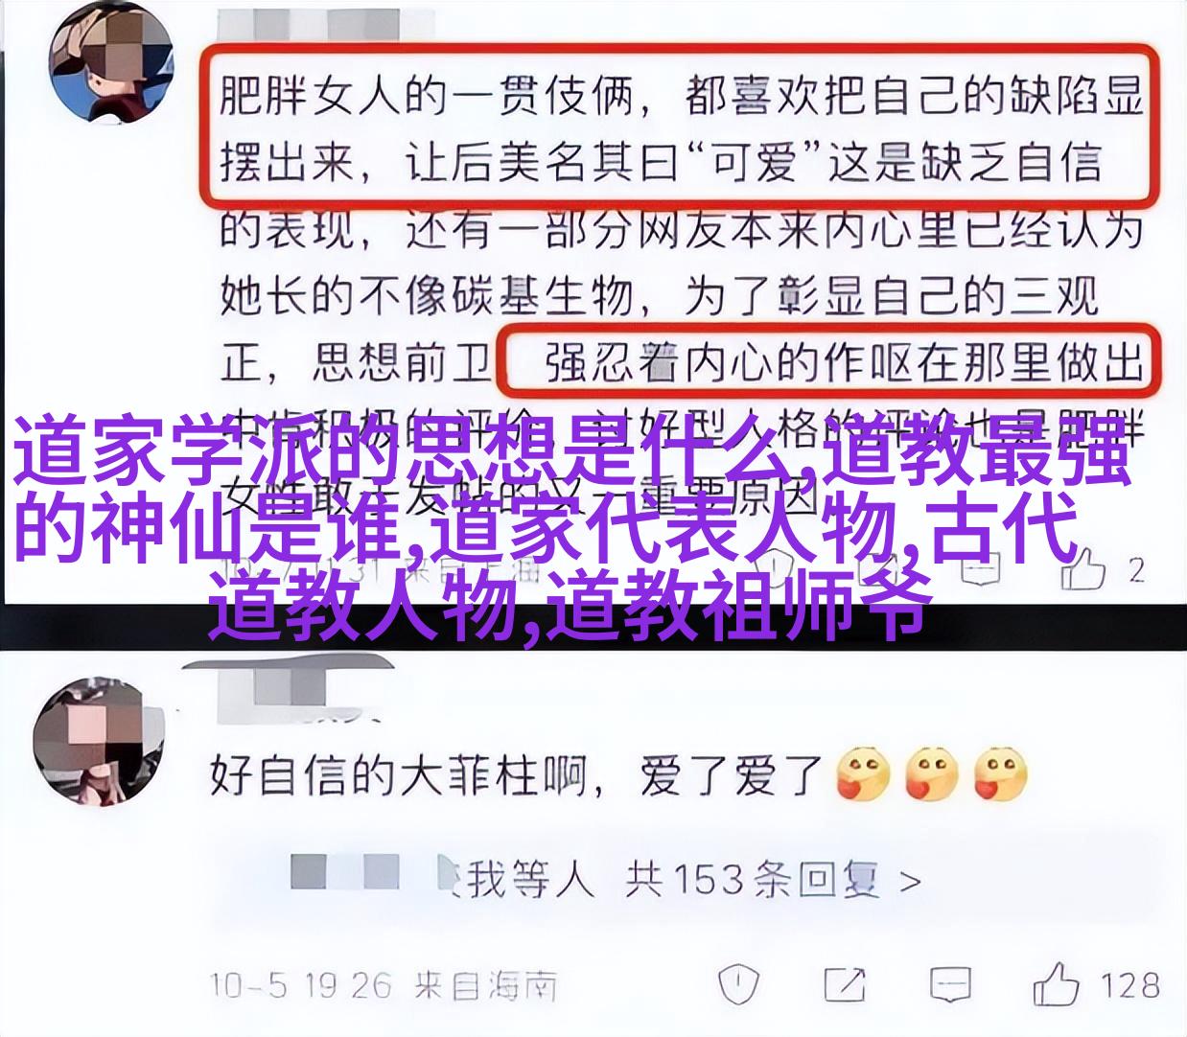
Task: Click the last blushing emoji
Action: (1000, 774)
